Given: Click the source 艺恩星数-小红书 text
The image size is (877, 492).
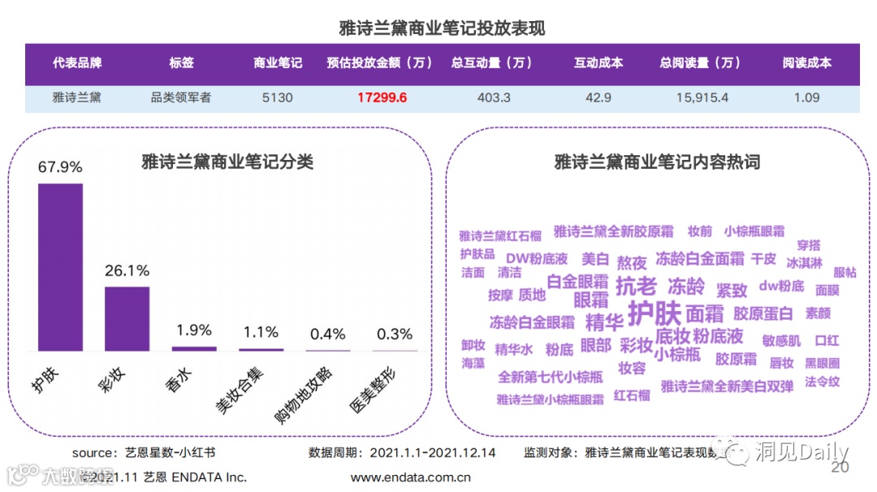Looking at the screenshot, I should point(144,452).
